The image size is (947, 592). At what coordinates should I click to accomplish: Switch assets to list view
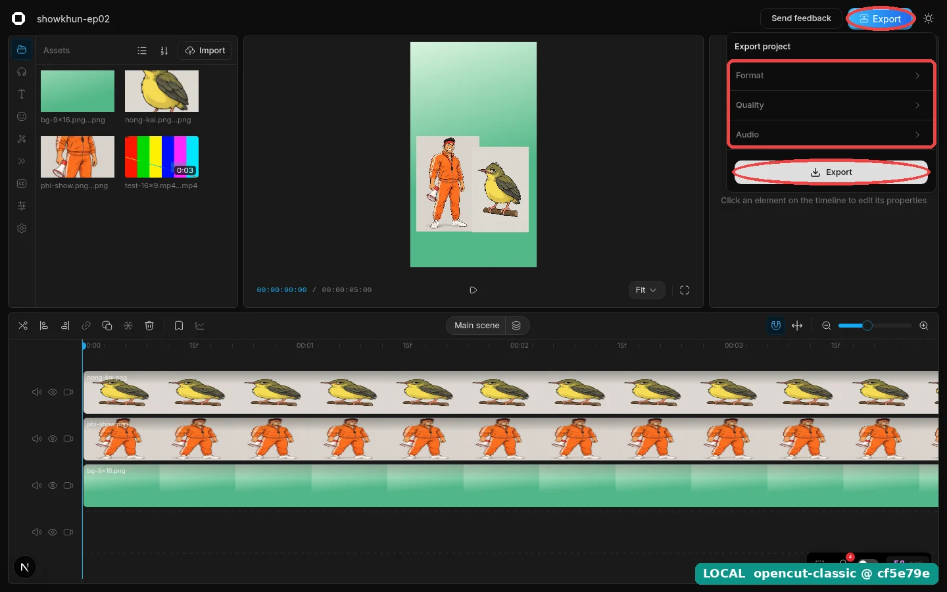(x=142, y=51)
